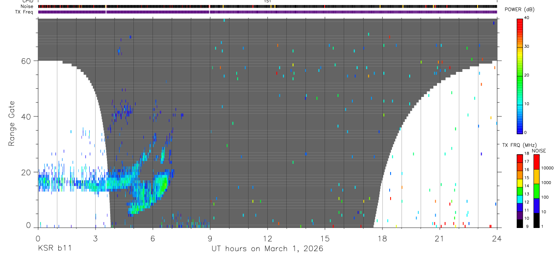Click the "15" label on the TX FRQ legend
This screenshot has height=258, width=559.
[x=527, y=177]
